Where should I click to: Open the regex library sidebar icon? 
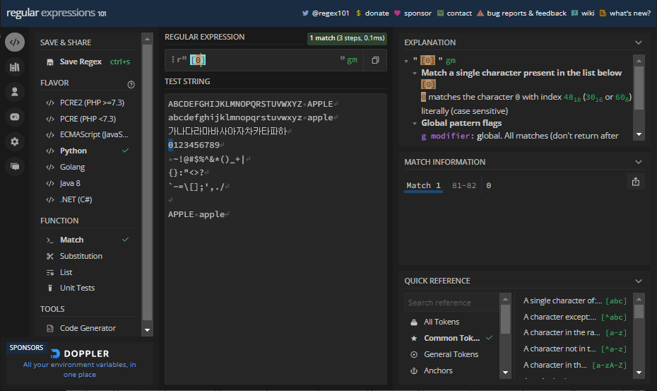pyautogui.click(x=15, y=67)
